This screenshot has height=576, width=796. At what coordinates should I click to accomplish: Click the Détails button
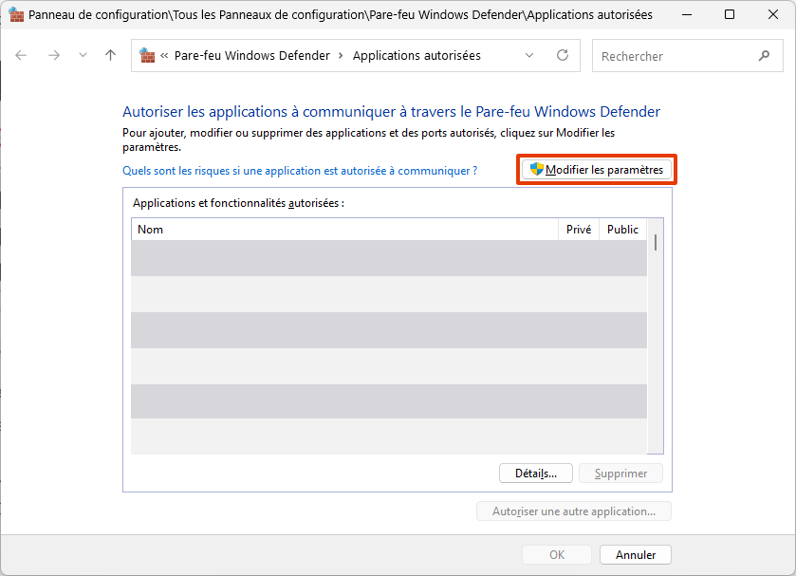536,473
